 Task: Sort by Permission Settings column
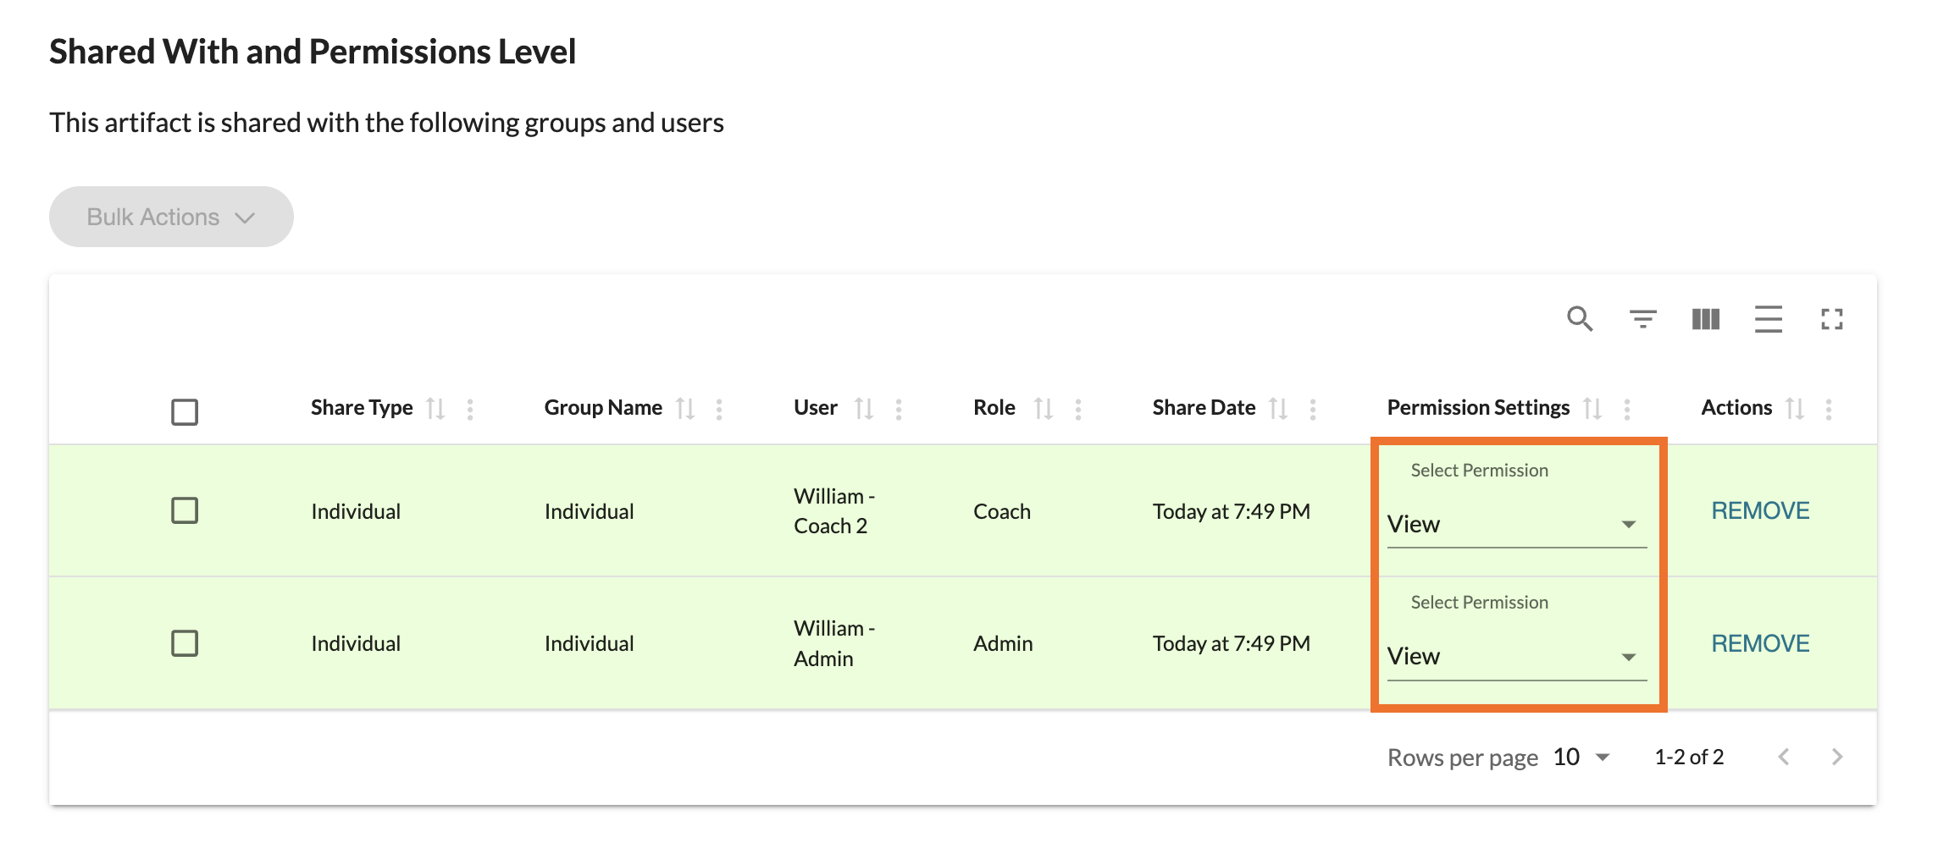click(1592, 409)
